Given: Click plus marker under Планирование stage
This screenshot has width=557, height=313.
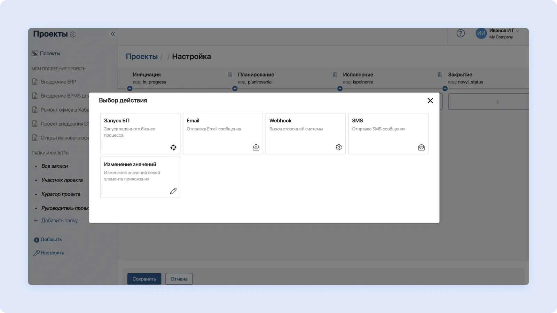Looking at the screenshot, I should coord(235,89).
